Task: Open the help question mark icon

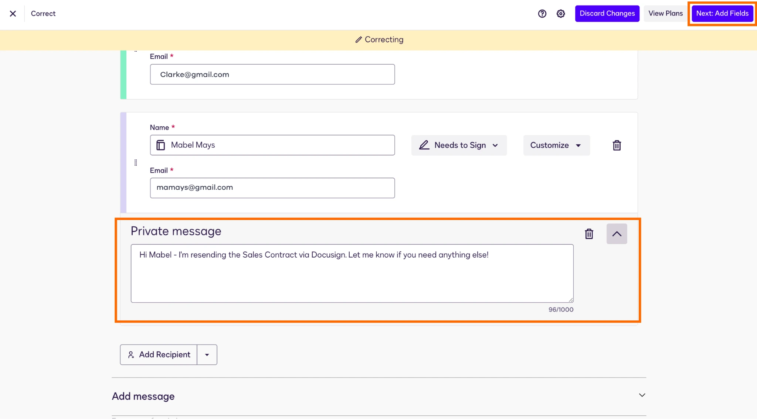Action: point(542,14)
